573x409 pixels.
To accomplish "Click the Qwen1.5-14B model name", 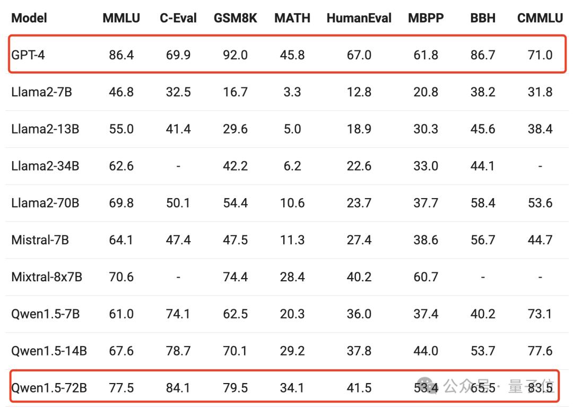I will 49,351.
